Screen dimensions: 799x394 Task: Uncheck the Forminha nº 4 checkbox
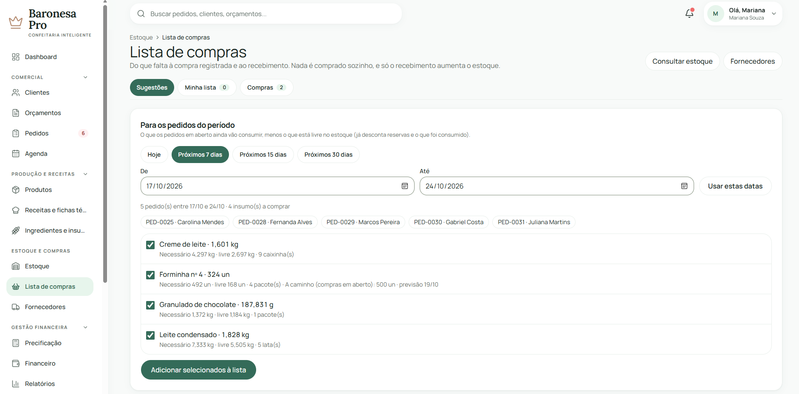pyautogui.click(x=150, y=275)
